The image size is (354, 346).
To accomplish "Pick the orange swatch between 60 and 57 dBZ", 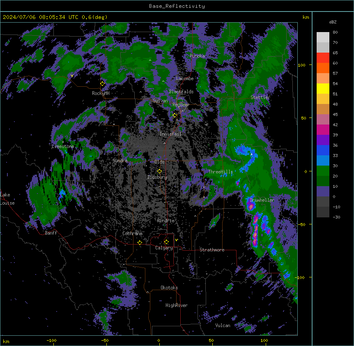I will tap(323, 68).
